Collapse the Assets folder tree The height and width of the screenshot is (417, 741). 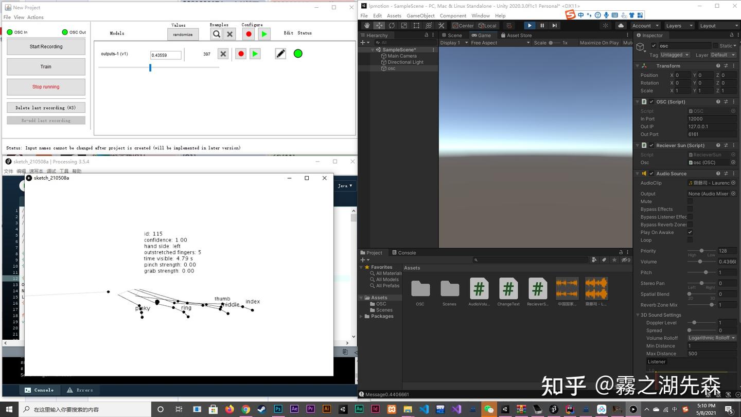(x=362, y=297)
